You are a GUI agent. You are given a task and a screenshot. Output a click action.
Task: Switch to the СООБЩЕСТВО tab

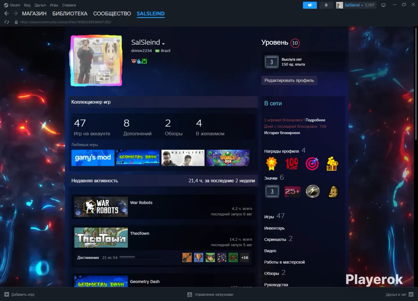[112, 14]
